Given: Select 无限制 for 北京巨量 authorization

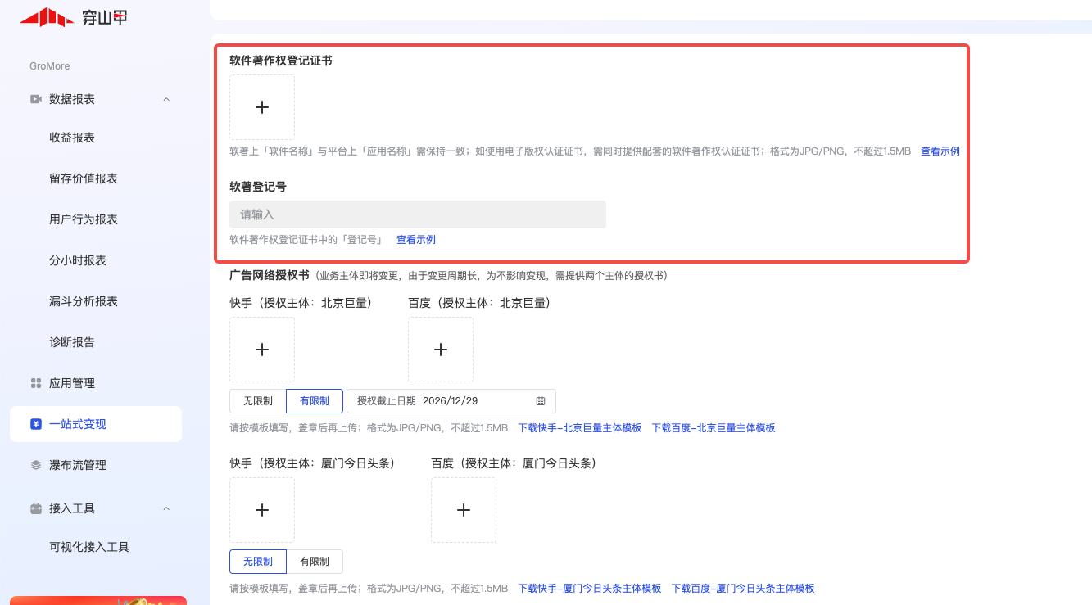Looking at the screenshot, I should (x=258, y=401).
